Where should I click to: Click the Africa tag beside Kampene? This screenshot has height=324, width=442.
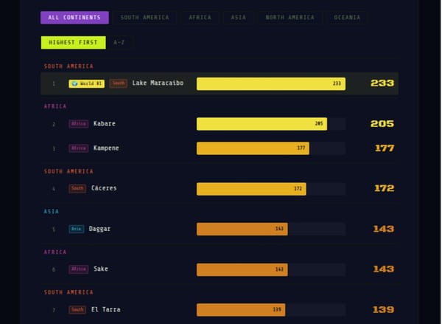click(78, 148)
